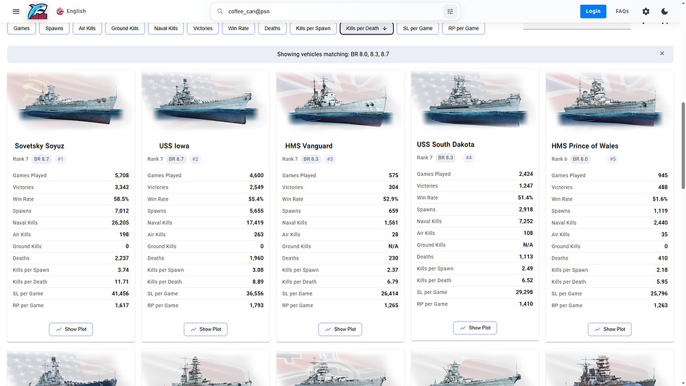Sort vehicles by Naval Kills
Viewport: 686px width, 386px height.
click(166, 28)
